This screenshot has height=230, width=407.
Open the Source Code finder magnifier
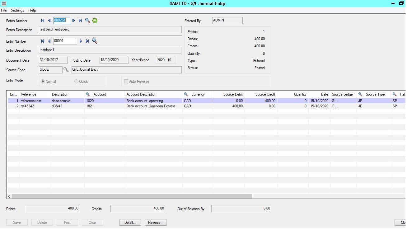66,70
